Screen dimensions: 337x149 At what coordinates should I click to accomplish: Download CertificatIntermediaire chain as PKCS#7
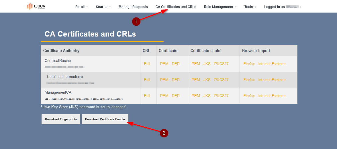click(221, 80)
